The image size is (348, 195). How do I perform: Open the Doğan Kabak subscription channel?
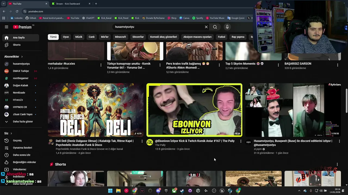(x=21, y=85)
